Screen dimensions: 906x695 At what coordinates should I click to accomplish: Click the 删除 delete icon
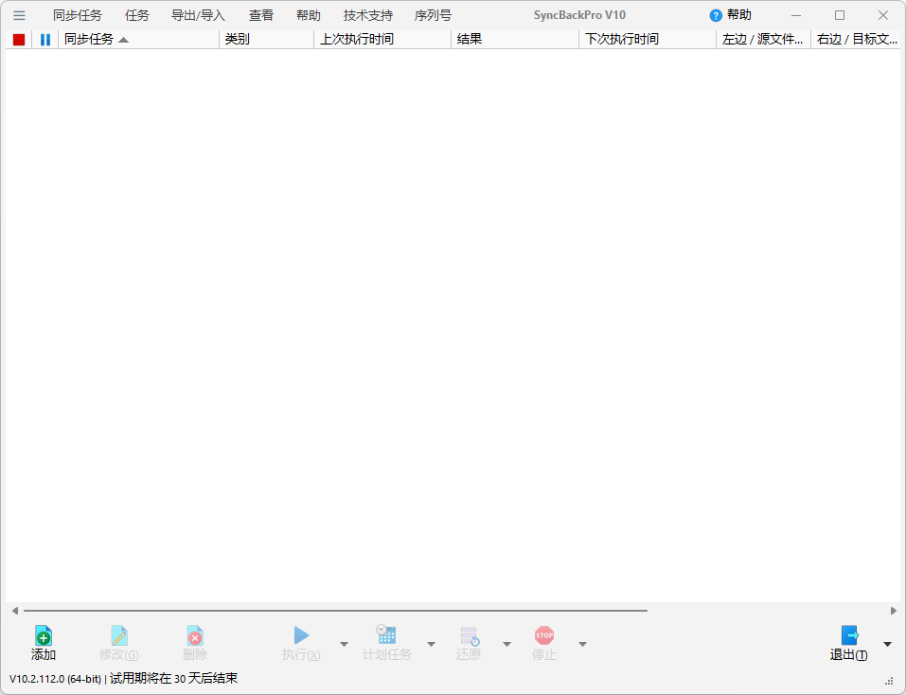[x=195, y=635]
